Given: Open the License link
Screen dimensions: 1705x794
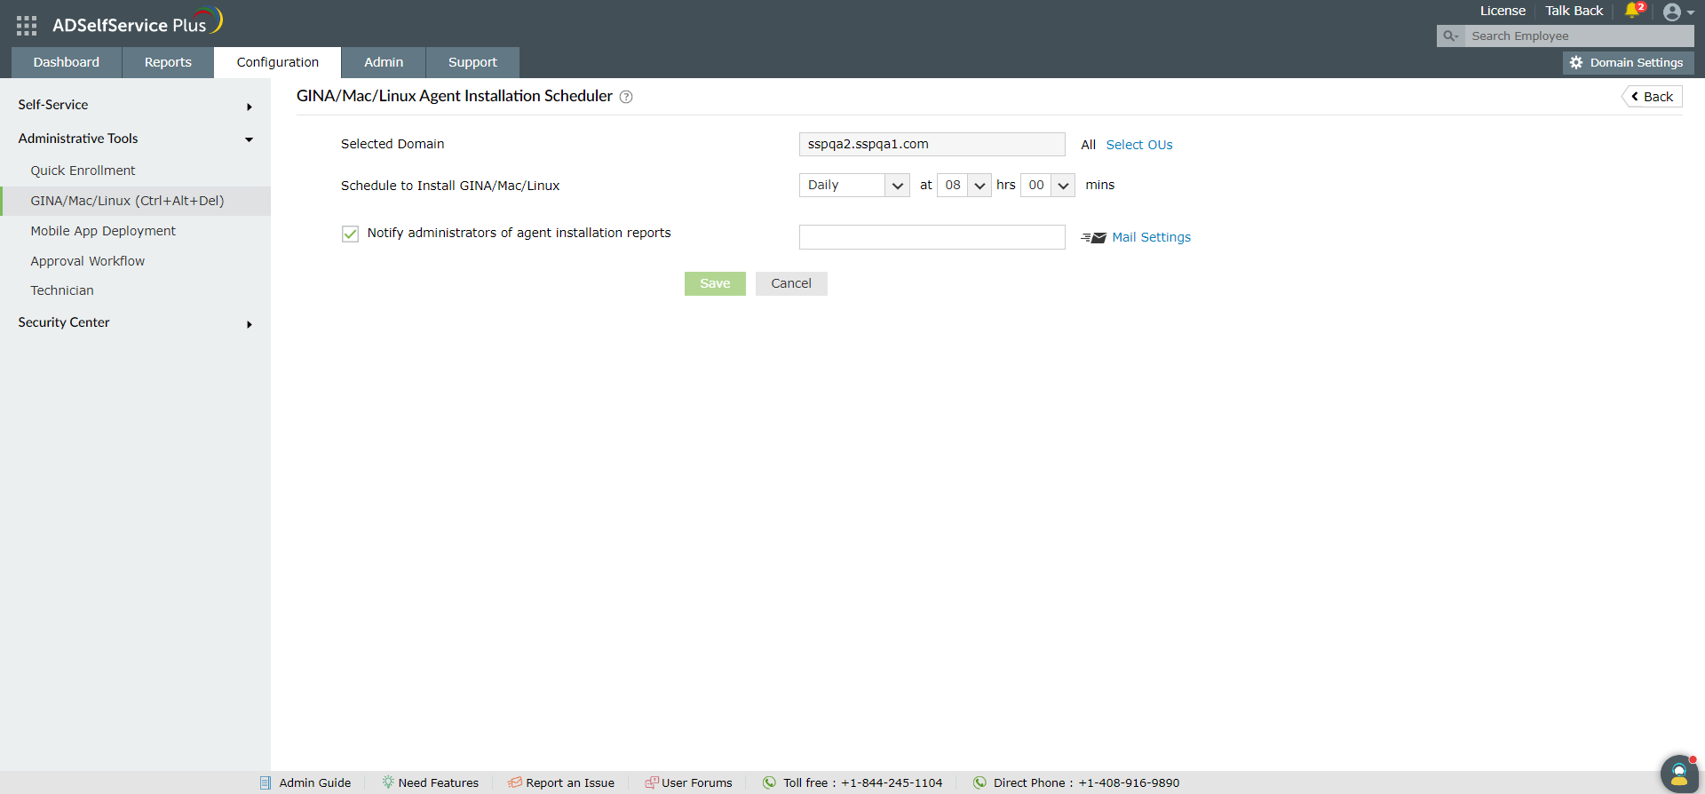Looking at the screenshot, I should pyautogui.click(x=1503, y=11).
